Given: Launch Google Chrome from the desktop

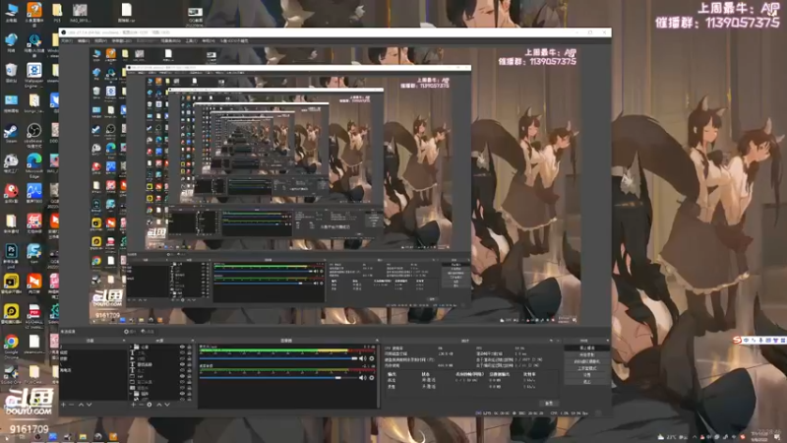Looking at the screenshot, I should coord(11,346).
